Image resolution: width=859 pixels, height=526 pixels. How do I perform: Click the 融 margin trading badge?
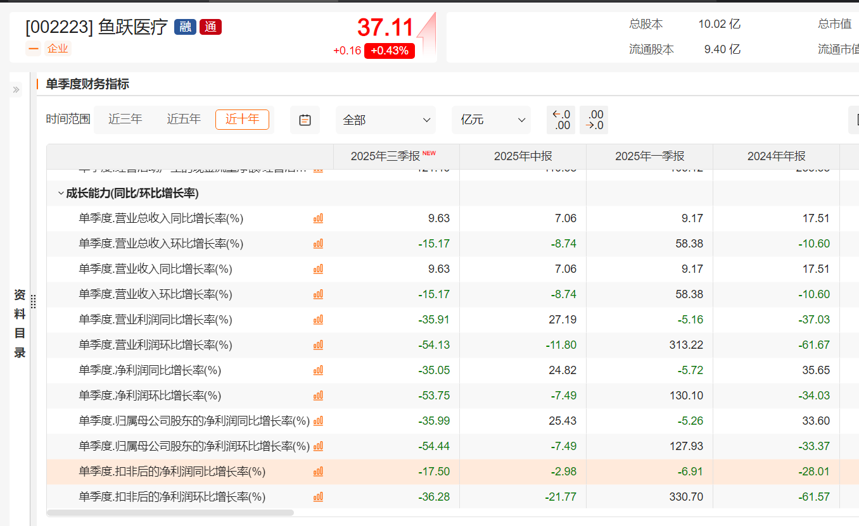click(185, 27)
